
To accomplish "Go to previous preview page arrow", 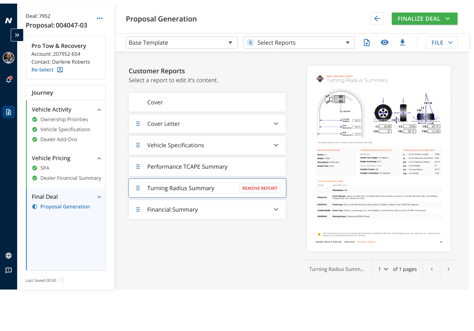I will [x=431, y=269].
